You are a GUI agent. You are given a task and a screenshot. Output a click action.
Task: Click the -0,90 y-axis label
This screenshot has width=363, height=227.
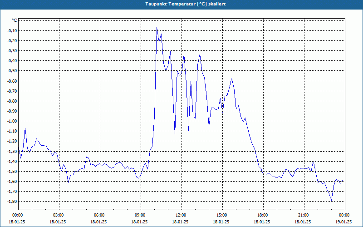tap(12, 111)
